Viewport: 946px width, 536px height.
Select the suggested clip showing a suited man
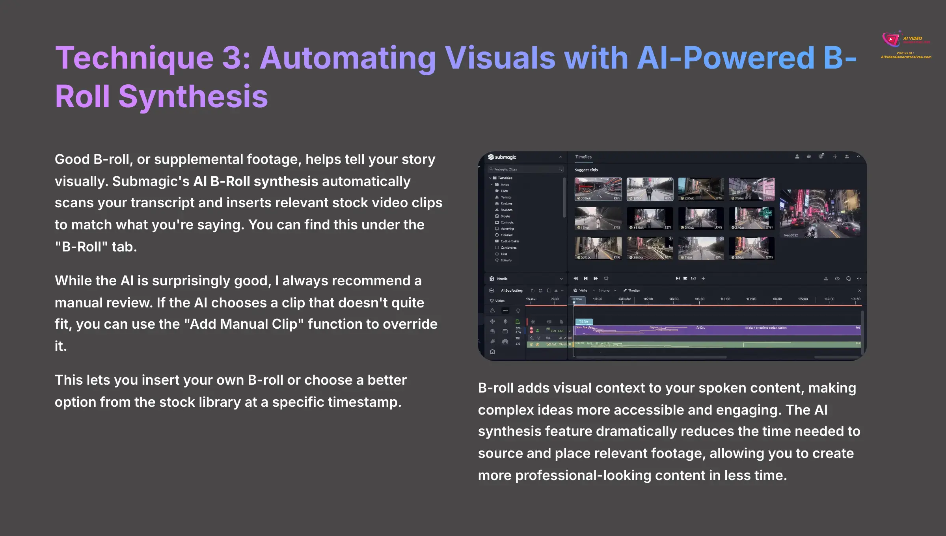(x=752, y=189)
